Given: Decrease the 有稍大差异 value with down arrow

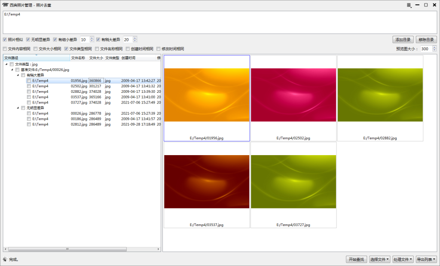Looking at the screenshot, I should click(x=135, y=41).
